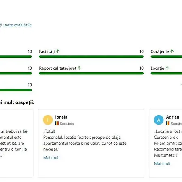Image resolution: width=182 pixels, height=182 pixels.
Task: Click the Curățenie category label
Action: click(160, 51)
